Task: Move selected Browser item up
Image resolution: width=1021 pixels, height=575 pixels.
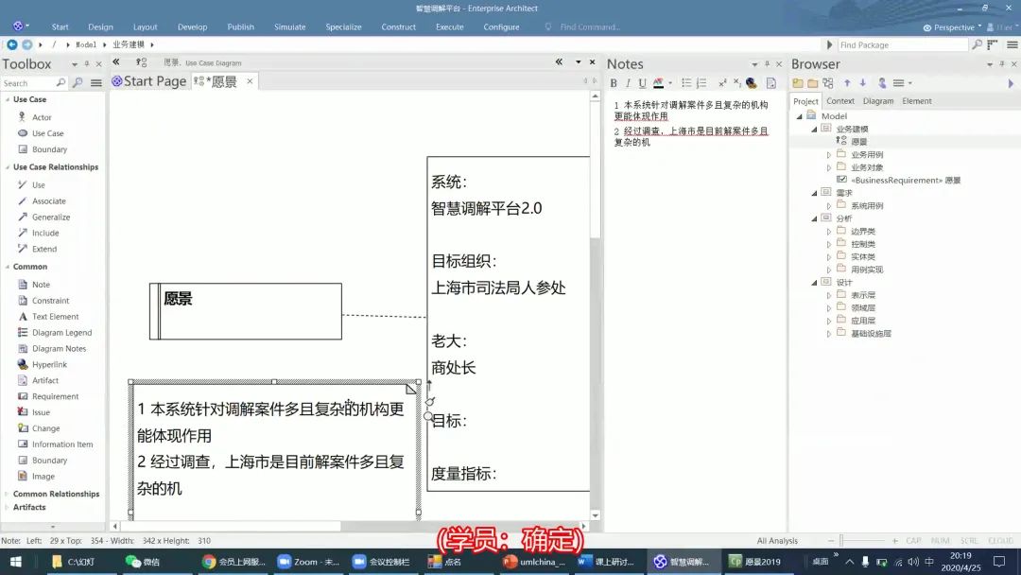Action: pyautogui.click(x=847, y=83)
